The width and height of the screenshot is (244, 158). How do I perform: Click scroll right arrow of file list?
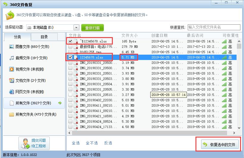[234, 133]
